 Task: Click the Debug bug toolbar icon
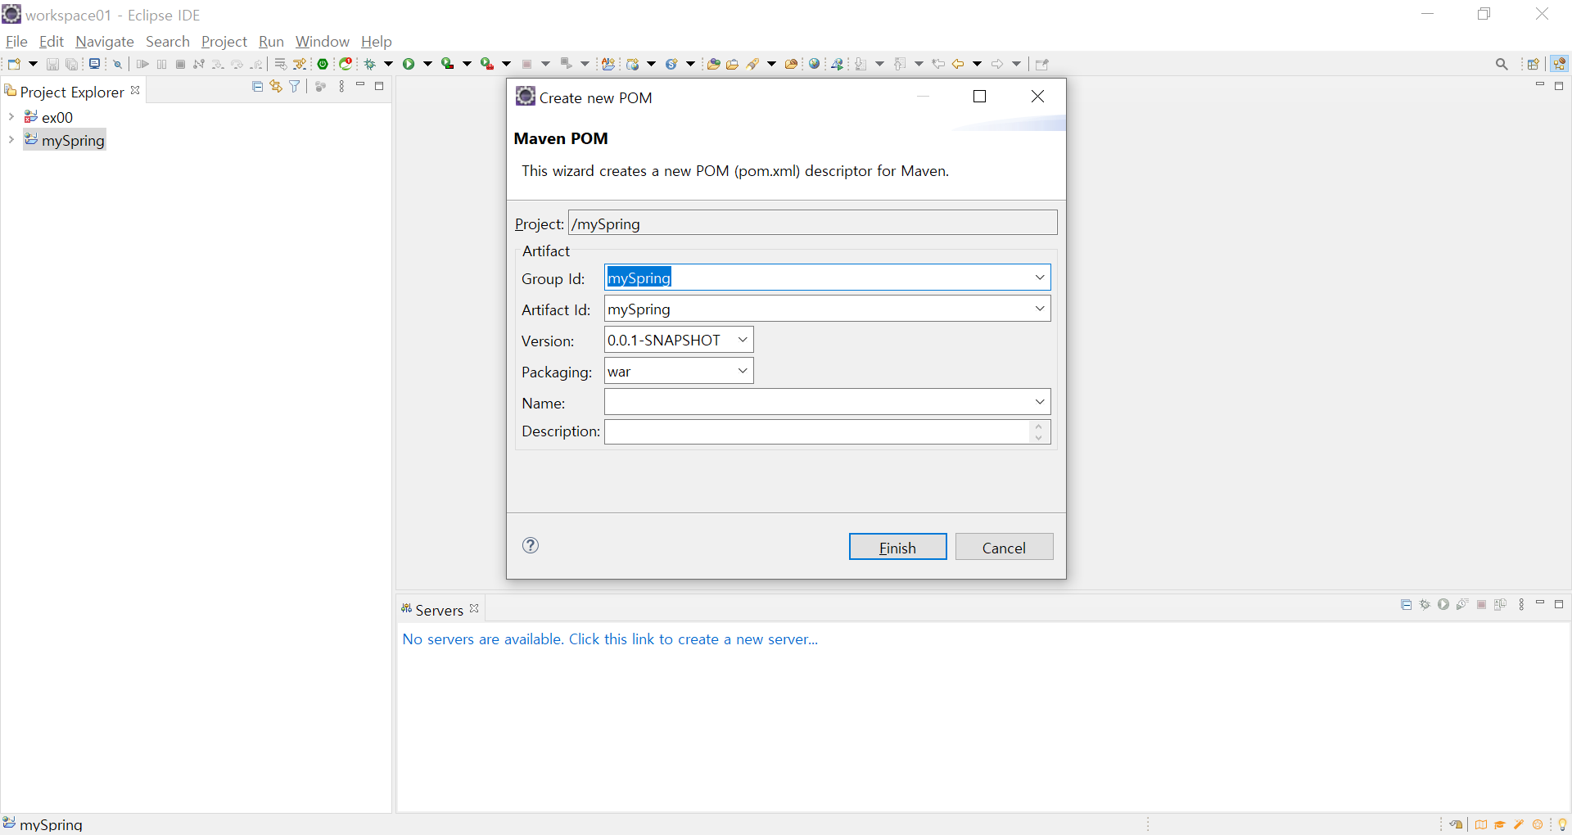point(370,64)
